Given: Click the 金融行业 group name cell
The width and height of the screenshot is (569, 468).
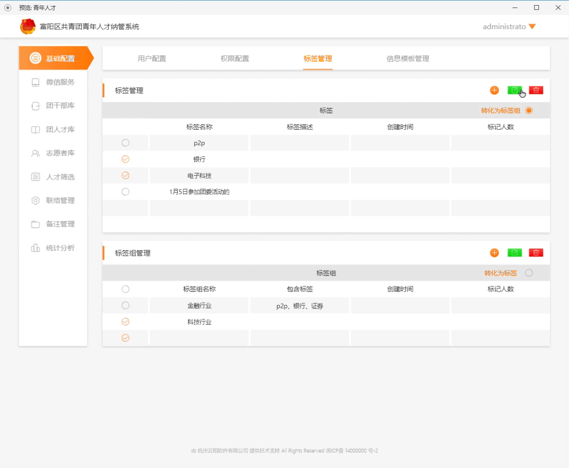Looking at the screenshot, I should coord(199,306).
